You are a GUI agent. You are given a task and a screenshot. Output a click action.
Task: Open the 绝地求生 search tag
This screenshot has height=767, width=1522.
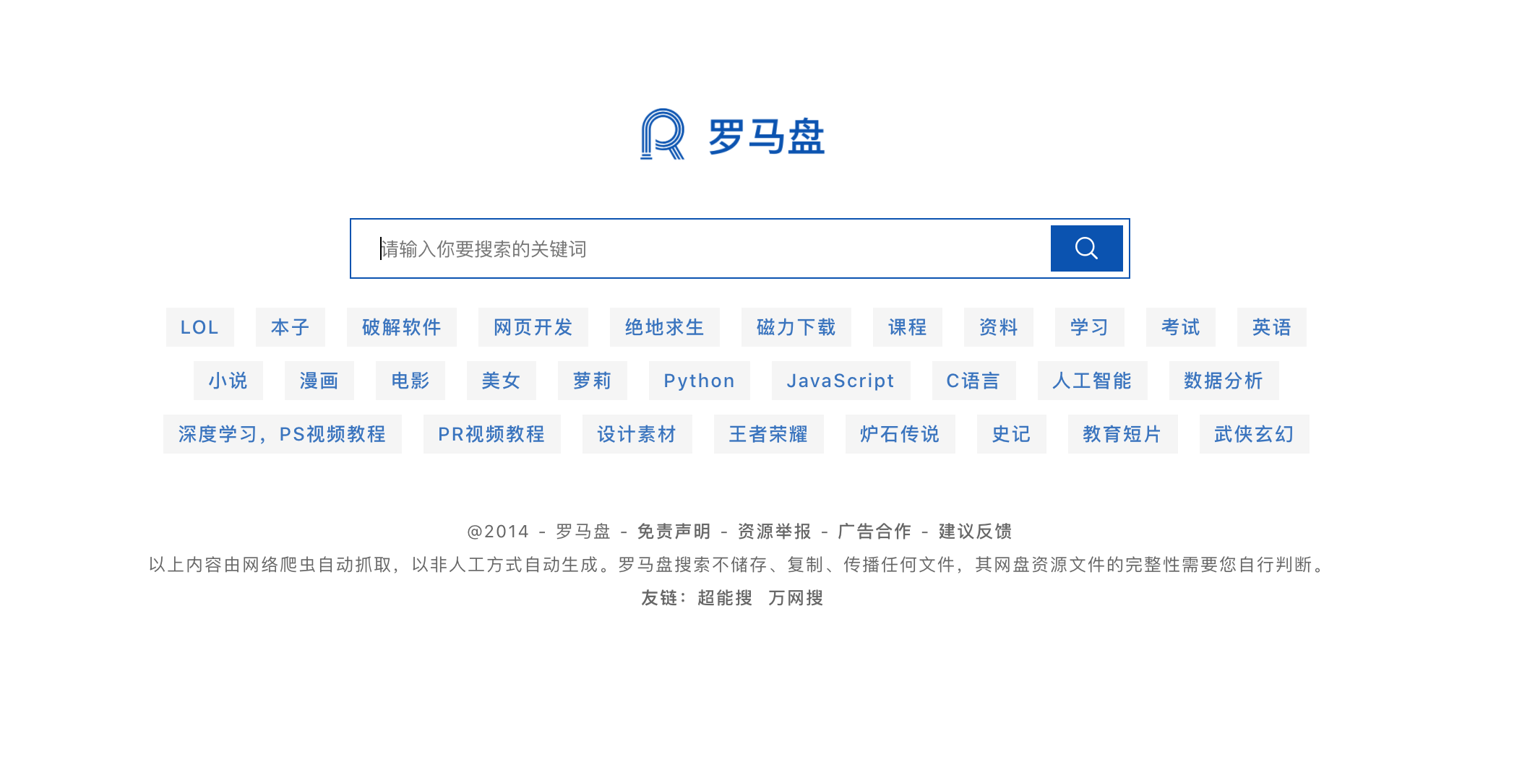[664, 327]
